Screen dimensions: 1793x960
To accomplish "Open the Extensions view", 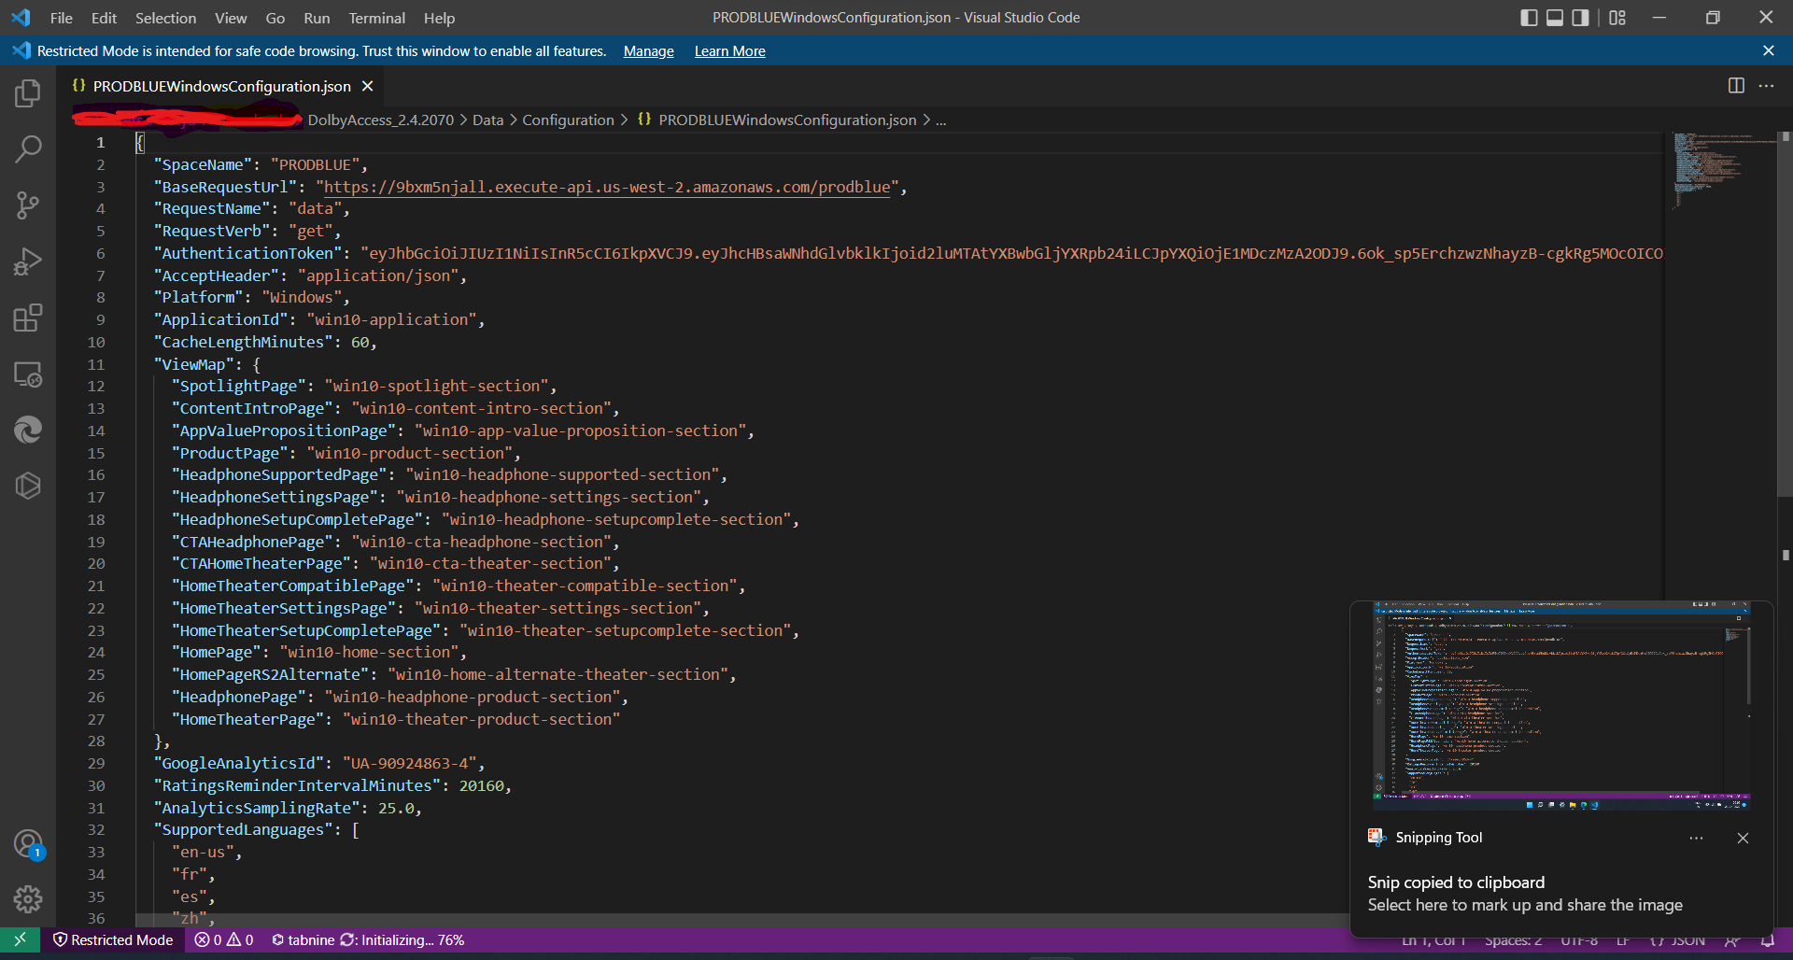I will pos(28,318).
